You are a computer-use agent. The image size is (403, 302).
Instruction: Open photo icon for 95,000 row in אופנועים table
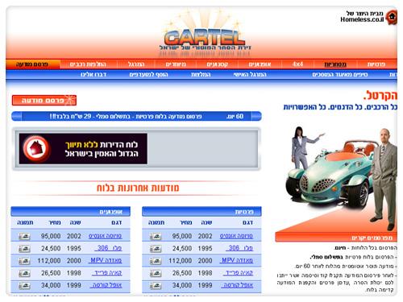[x=24, y=236]
